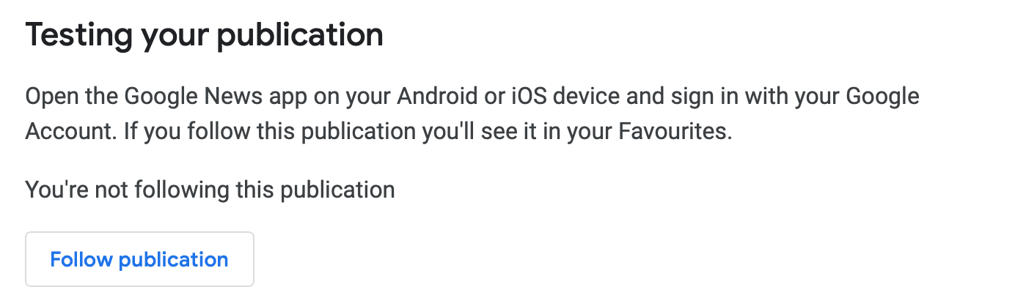Select the "Testing your publication" heading

[205, 36]
